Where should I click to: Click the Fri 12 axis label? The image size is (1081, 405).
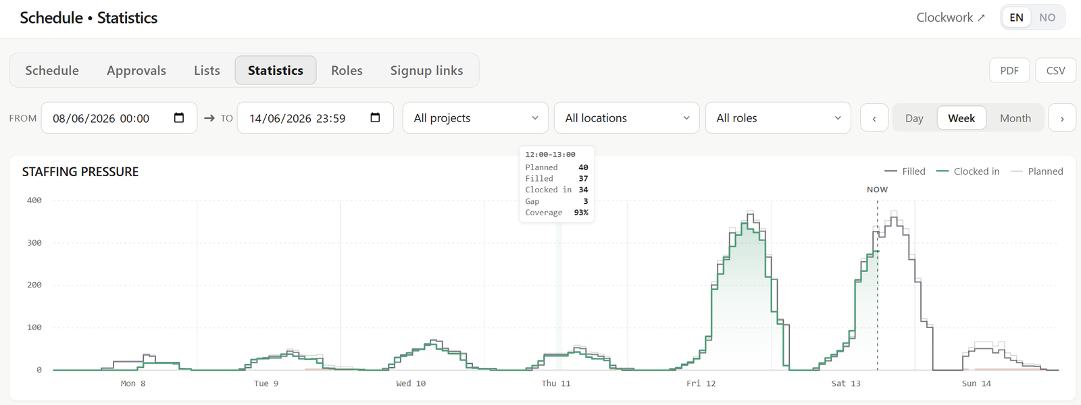coord(701,383)
